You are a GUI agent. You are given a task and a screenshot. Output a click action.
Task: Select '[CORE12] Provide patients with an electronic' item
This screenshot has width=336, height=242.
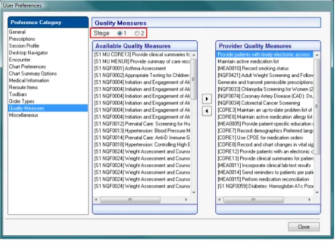click(x=266, y=152)
